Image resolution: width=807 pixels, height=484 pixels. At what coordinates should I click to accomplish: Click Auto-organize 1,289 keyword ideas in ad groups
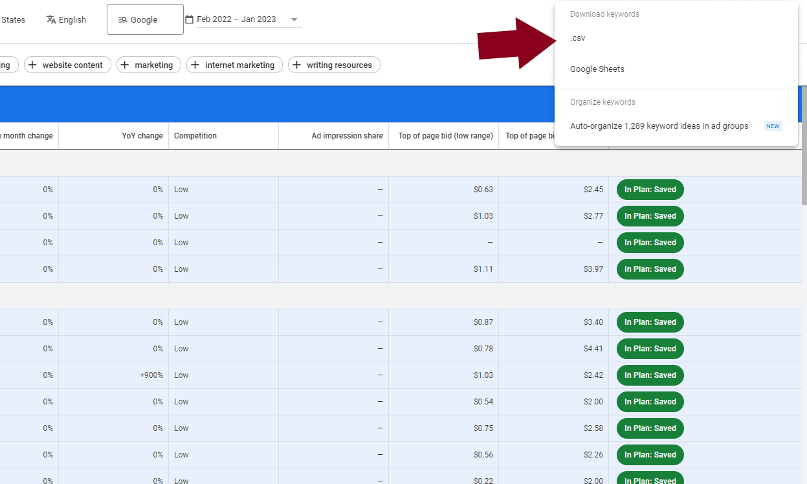coord(659,126)
